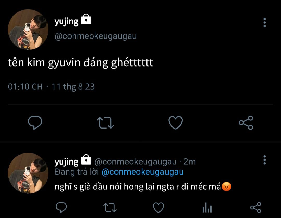Open the reply's 2m timestamp
This screenshot has height=218, width=281.
pyautogui.click(x=189, y=162)
